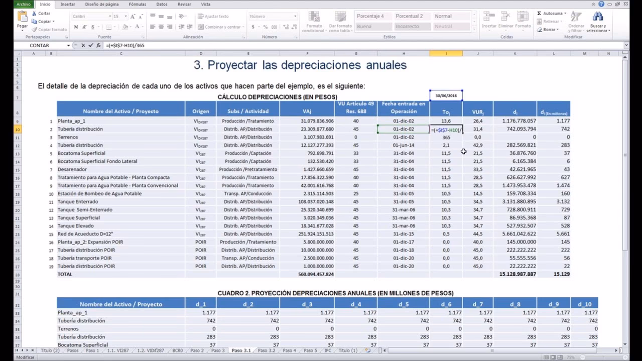
Task: Open the insert function fx icon
Action: [98, 45]
